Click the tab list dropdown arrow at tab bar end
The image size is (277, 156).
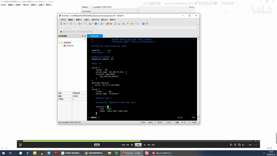pyautogui.click(x=198, y=36)
